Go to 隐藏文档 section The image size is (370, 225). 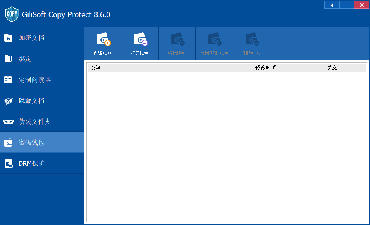(42, 100)
